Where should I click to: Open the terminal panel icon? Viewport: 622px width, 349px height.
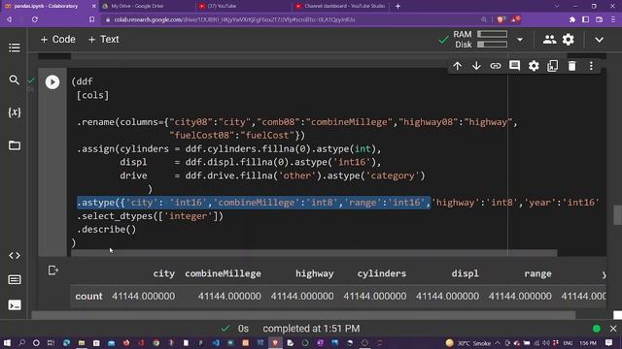[x=15, y=304]
